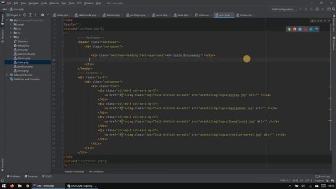The width and height of the screenshot is (336, 189).
Task: Click the Run Anything toolbar icon
Action: (329, 9)
